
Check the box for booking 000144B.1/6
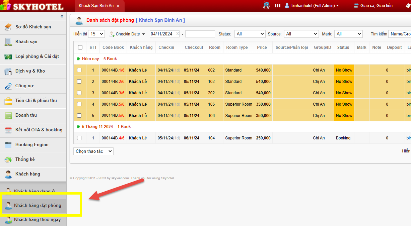[x=79, y=70]
